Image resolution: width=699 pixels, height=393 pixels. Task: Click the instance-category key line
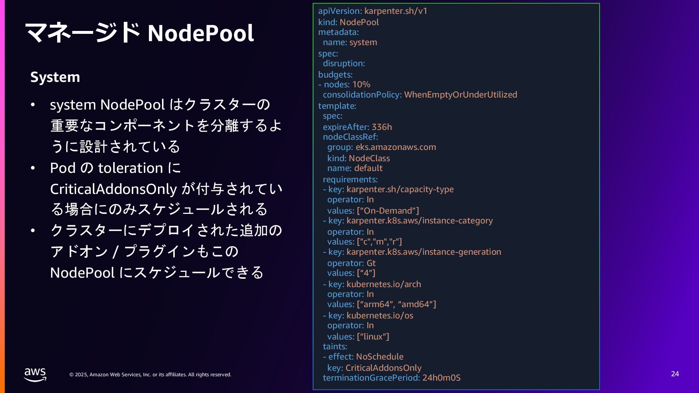408,221
